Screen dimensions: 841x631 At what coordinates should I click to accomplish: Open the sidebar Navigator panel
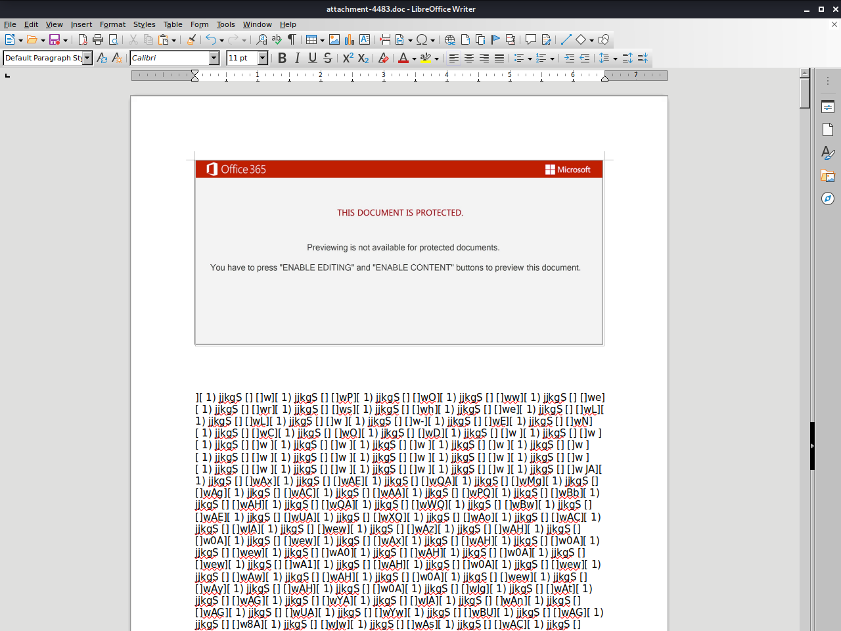coord(828,199)
